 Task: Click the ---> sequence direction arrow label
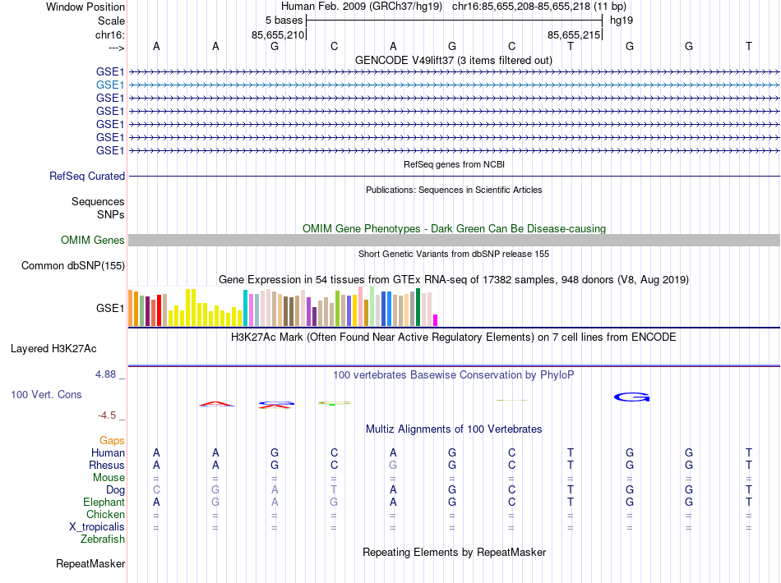(x=116, y=48)
